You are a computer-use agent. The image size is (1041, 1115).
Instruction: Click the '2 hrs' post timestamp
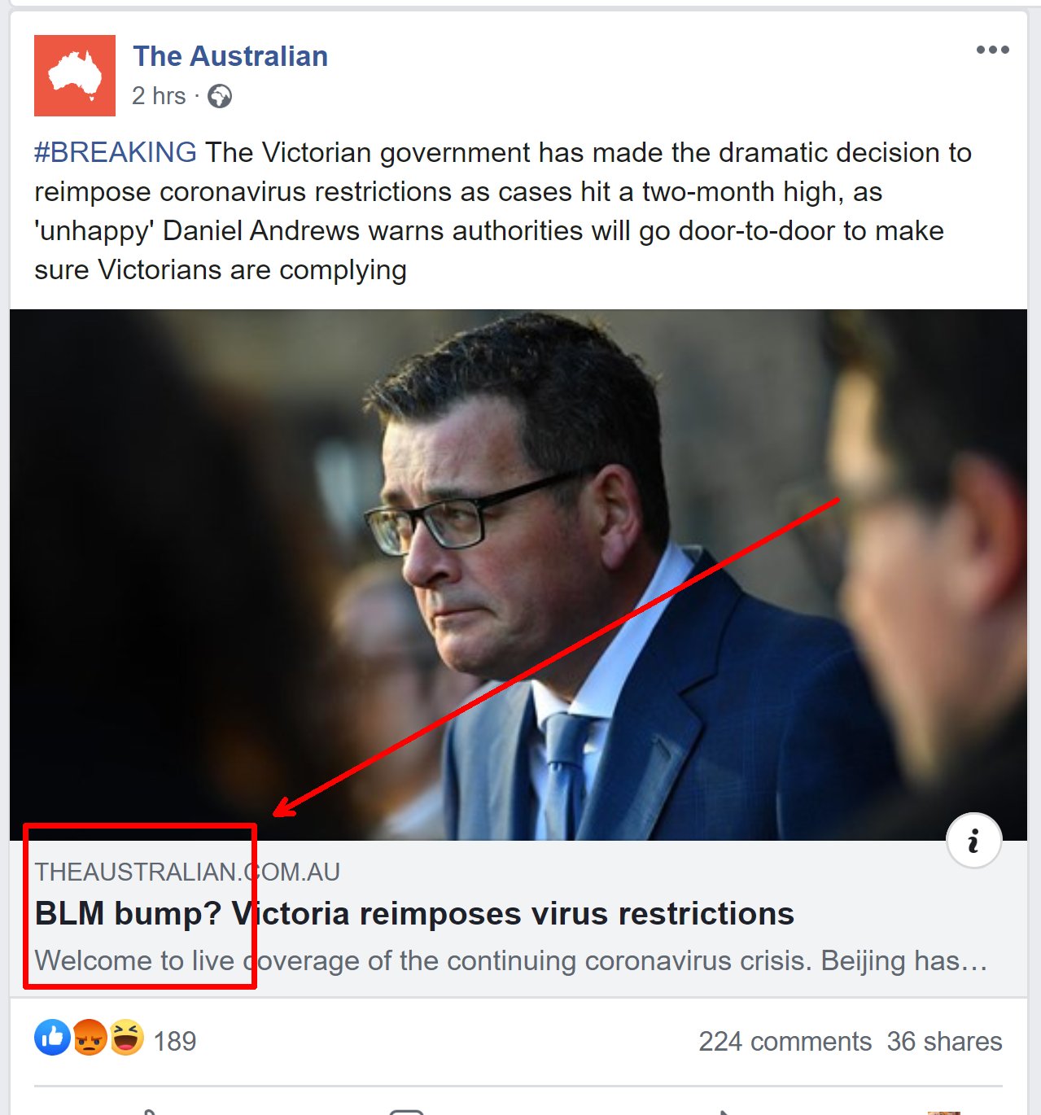click(x=159, y=96)
